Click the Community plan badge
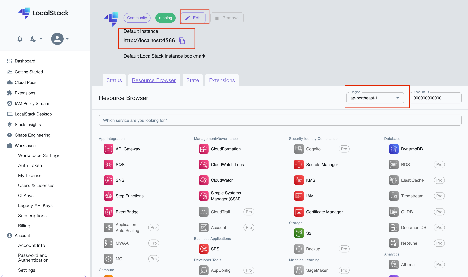 pos(137,18)
